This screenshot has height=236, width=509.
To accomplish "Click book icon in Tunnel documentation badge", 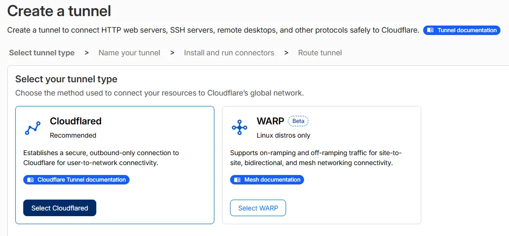I will point(430,30).
